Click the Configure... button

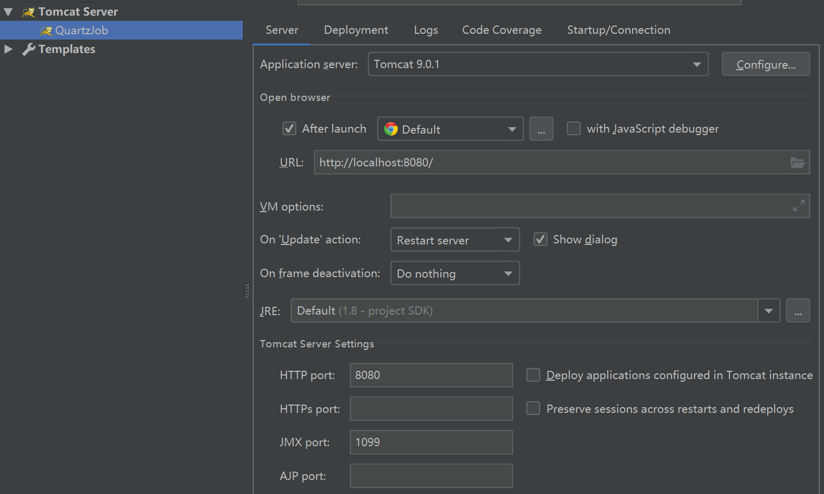coord(766,64)
